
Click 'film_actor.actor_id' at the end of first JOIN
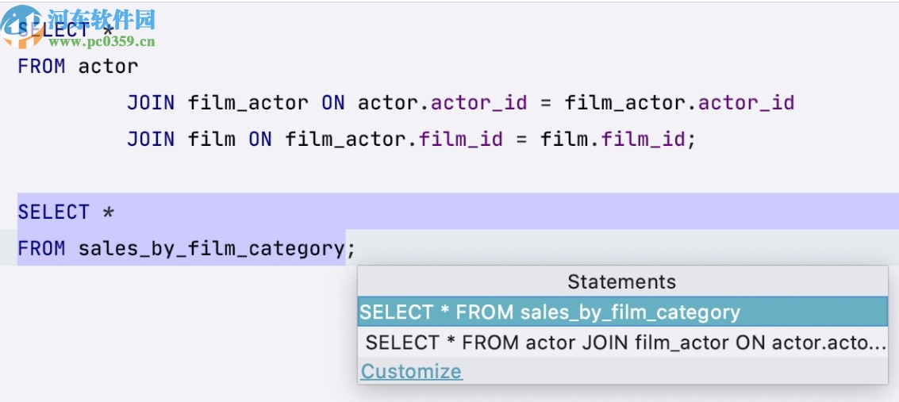(679, 103)
